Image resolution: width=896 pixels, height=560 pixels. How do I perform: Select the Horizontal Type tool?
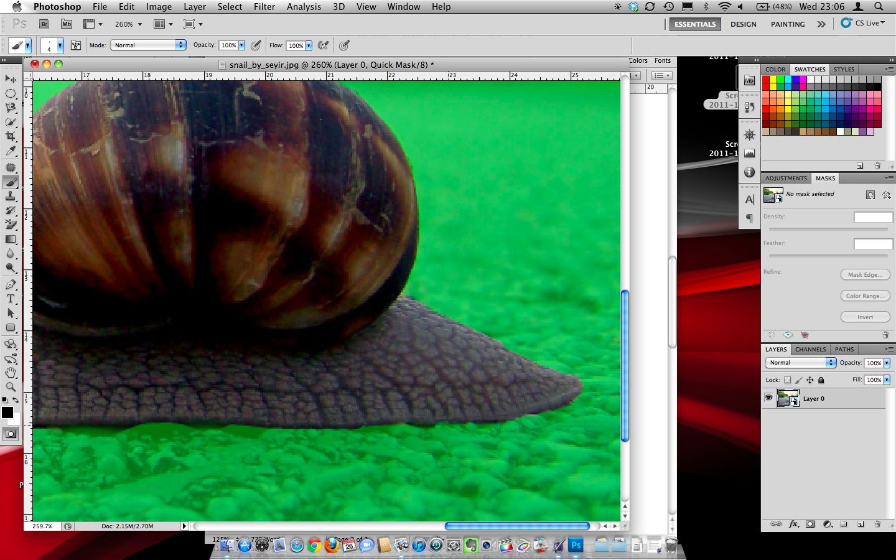click(x=11, y=299)
